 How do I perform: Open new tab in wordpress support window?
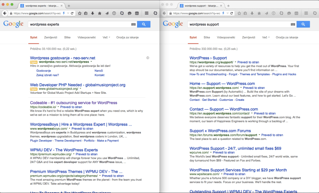[228, 6]
